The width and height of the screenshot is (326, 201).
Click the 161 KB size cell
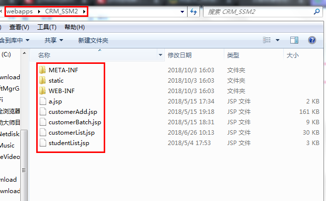309,111
